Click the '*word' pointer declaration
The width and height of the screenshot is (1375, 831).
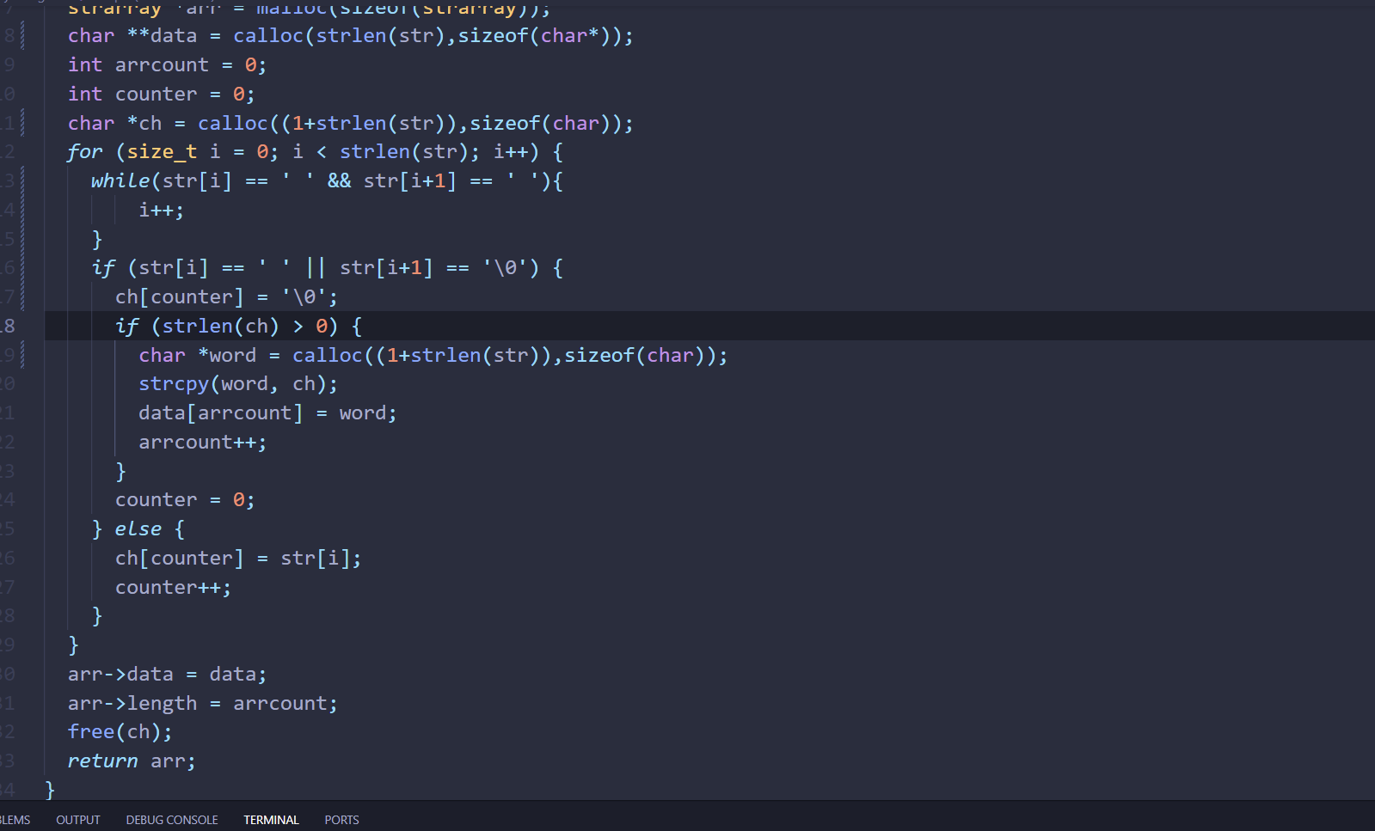pos(227,356)
